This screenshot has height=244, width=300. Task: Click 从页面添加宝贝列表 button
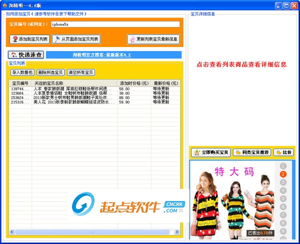click(76, 39)
